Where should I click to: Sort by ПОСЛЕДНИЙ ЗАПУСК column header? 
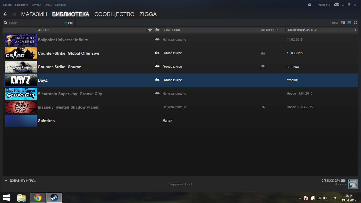(x=302, y=30)
